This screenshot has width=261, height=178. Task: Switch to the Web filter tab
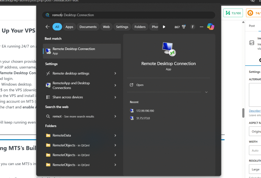tap(106, 27)
